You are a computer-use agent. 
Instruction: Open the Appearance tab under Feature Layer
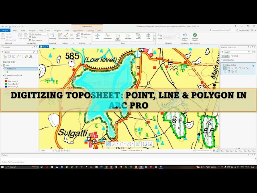pyautogui.click(x=78, y=31)
